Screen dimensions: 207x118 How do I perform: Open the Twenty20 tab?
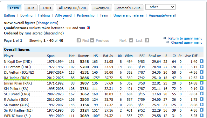pos(101,8)
